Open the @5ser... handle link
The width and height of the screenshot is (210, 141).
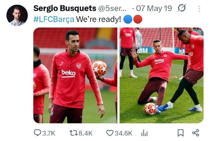point(112,9)
